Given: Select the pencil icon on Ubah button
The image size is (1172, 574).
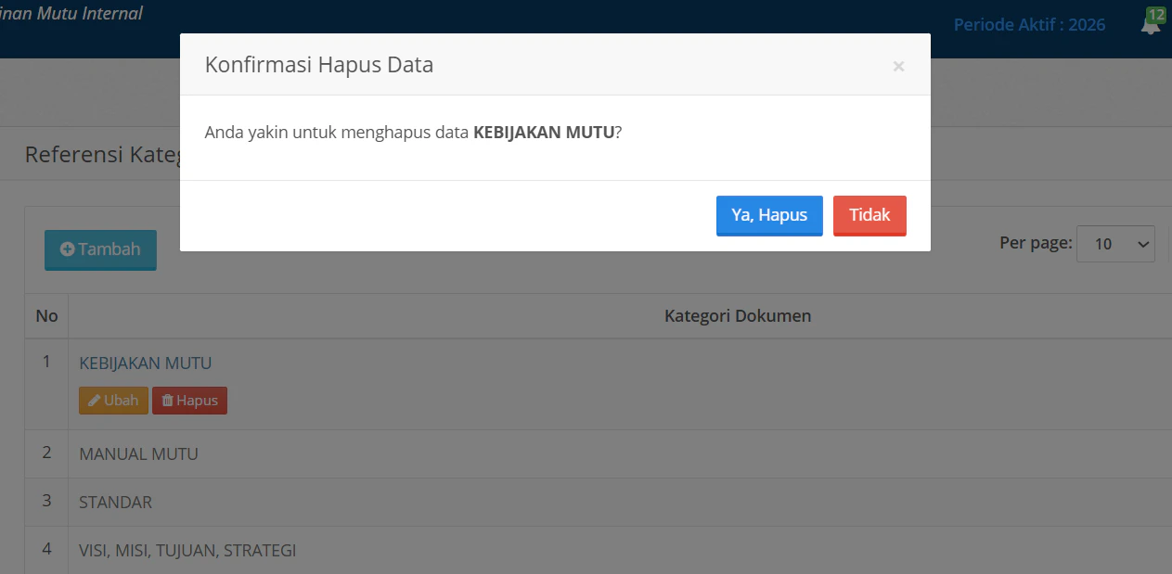Looking at the screenshot, I should [95, 400].
